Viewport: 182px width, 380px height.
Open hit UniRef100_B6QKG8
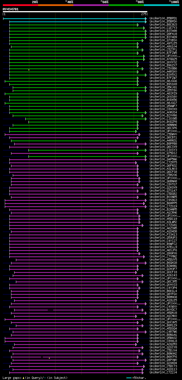point(163,263)
